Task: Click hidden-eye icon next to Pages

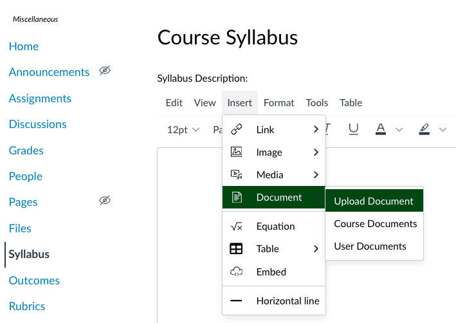Action: pos(105,200)
